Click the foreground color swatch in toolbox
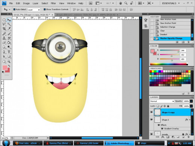This screenshot has height=146, width=195. pos(5,68)
